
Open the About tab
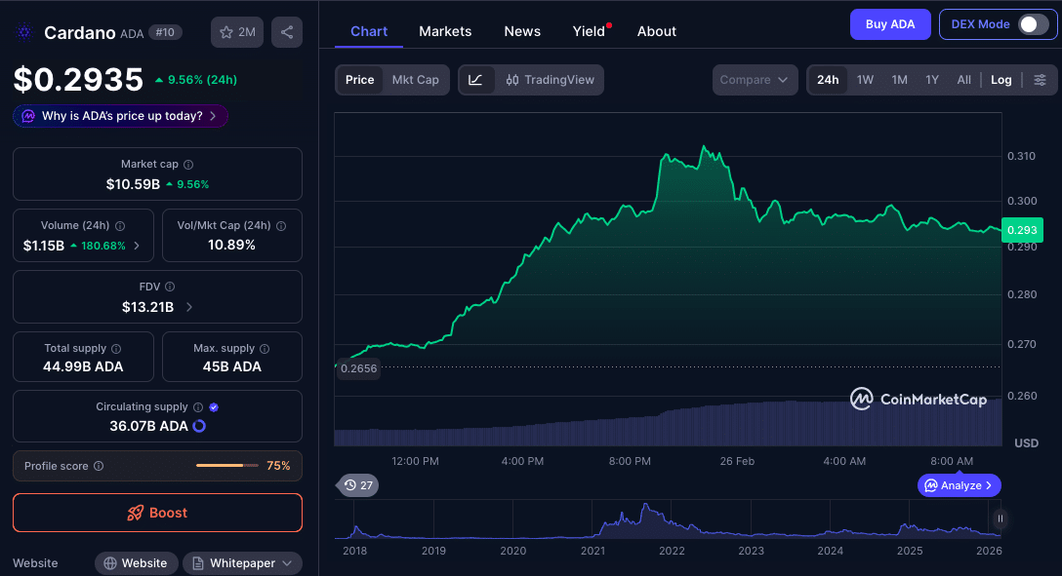tap(656, 32)
